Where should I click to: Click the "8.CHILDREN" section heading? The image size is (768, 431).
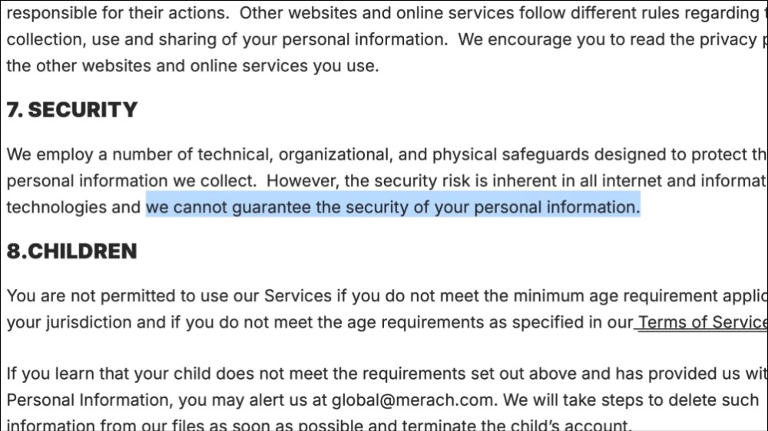pyautogui.click(x=72, y=252)
